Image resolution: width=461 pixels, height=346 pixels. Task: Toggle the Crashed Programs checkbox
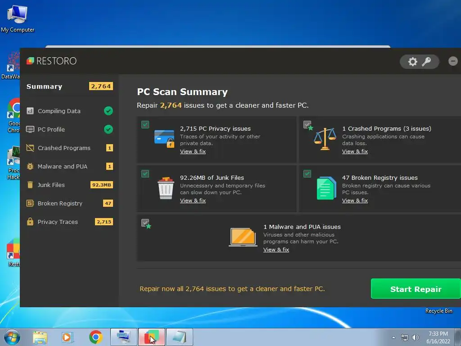[x=307, y=124]
